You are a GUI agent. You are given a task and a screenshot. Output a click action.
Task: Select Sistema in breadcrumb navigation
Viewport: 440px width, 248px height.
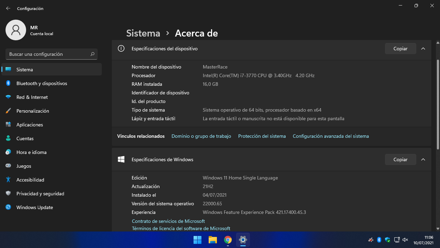coord(143,33)
